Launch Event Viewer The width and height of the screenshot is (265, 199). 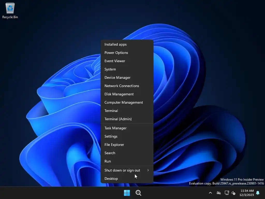127,61
